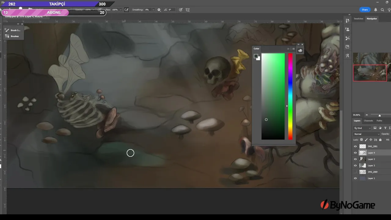
Task: Pick a color in the green saturation field
Action: [273, 97]
